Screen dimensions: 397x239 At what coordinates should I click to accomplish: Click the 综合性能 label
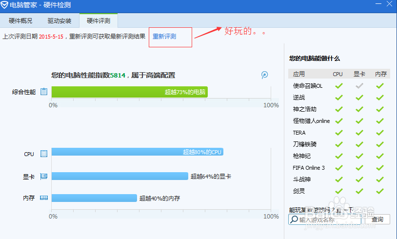[24, 92]
